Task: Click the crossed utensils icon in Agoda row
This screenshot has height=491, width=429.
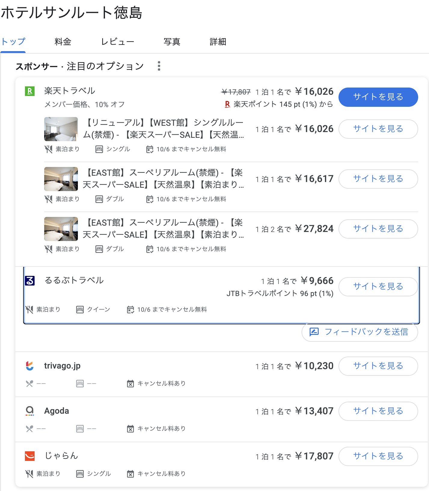Action: [29, 429]
